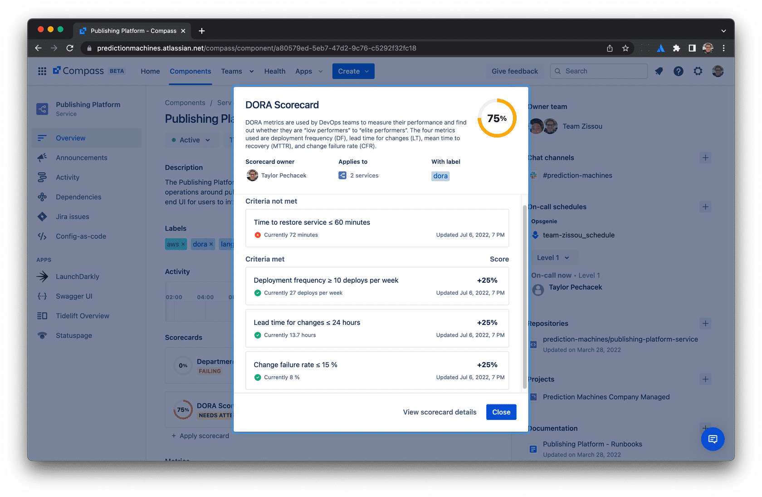Screen dimensions: 762x497
Task: Reload the page in browser
Action: [x=70, y=48]
